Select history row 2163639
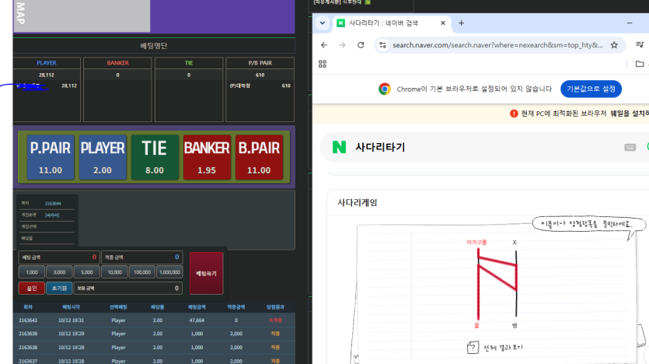The width and height of the screenshot is (649, 364). pyautogui.click(x=154, y=334)
